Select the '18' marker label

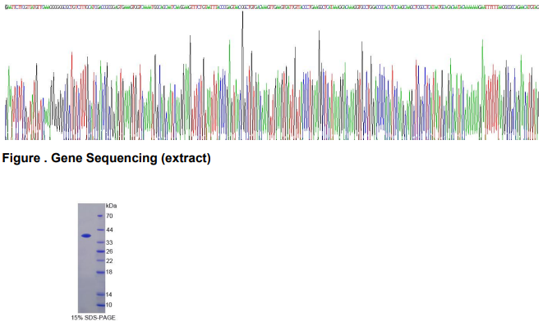click(109, 272)
